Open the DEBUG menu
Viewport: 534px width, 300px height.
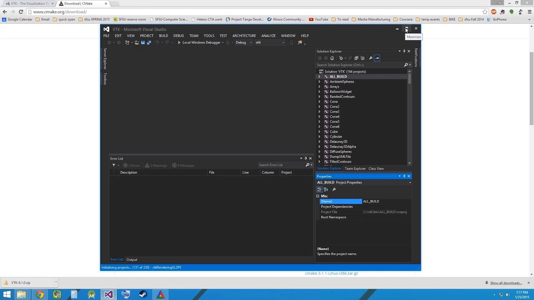[x=179, y=36]
